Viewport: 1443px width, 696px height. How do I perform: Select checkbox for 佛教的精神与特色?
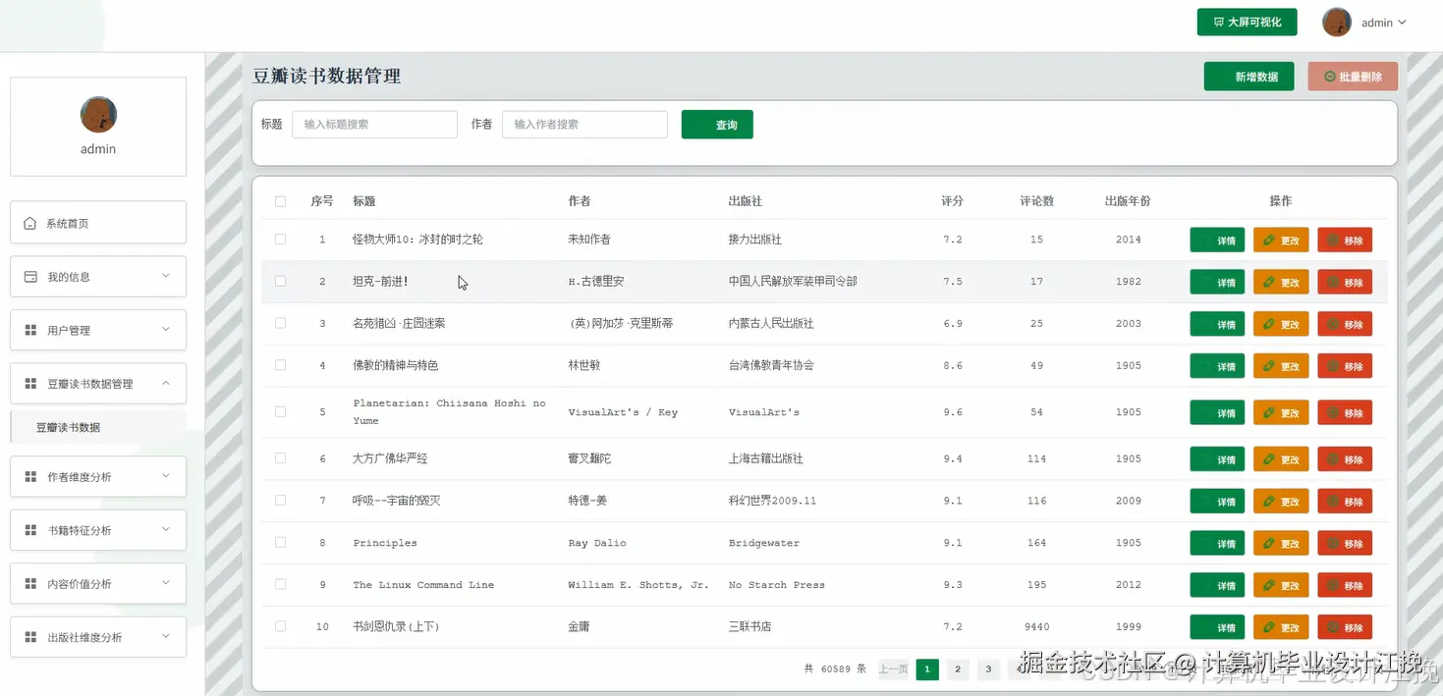[x=280, y=365]
